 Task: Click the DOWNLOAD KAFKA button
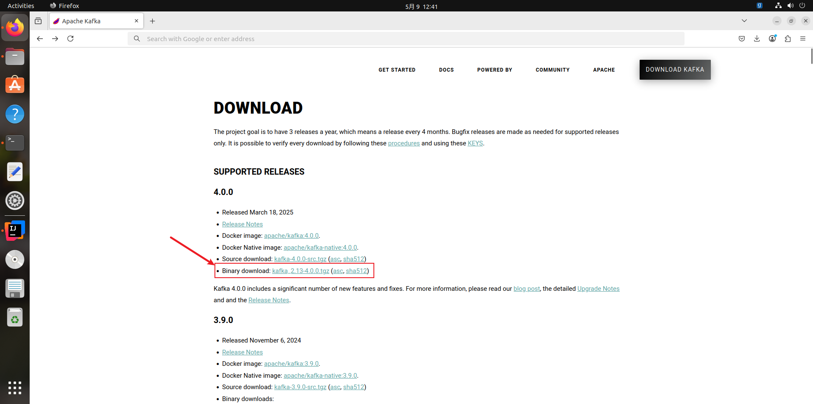pyautogui.click(x=675, y=70)
